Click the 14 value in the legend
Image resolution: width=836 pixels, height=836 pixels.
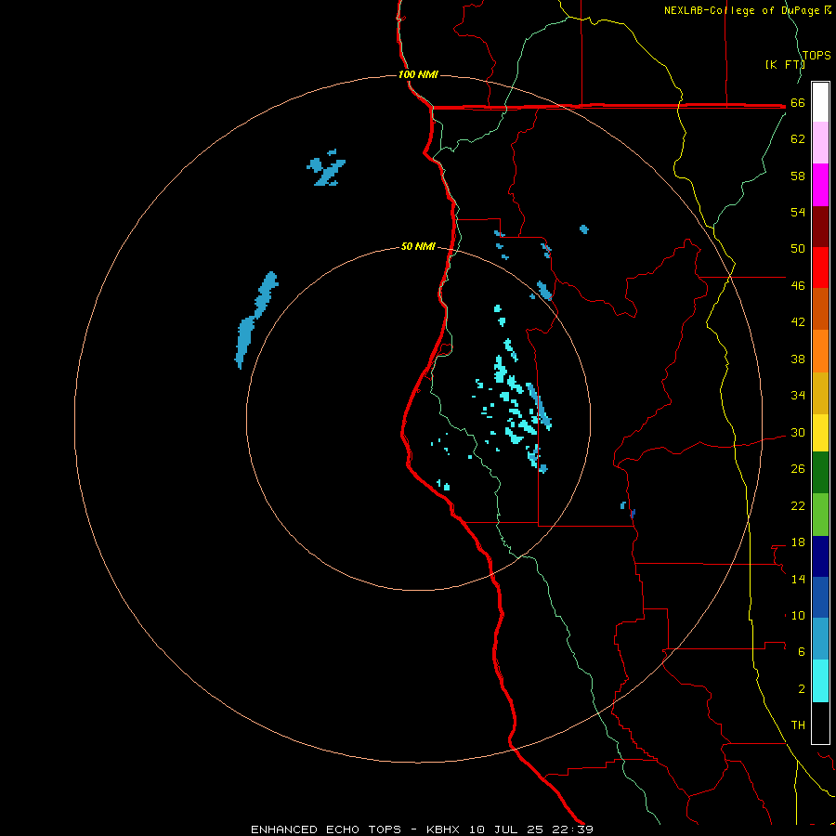tap(798, 579)
